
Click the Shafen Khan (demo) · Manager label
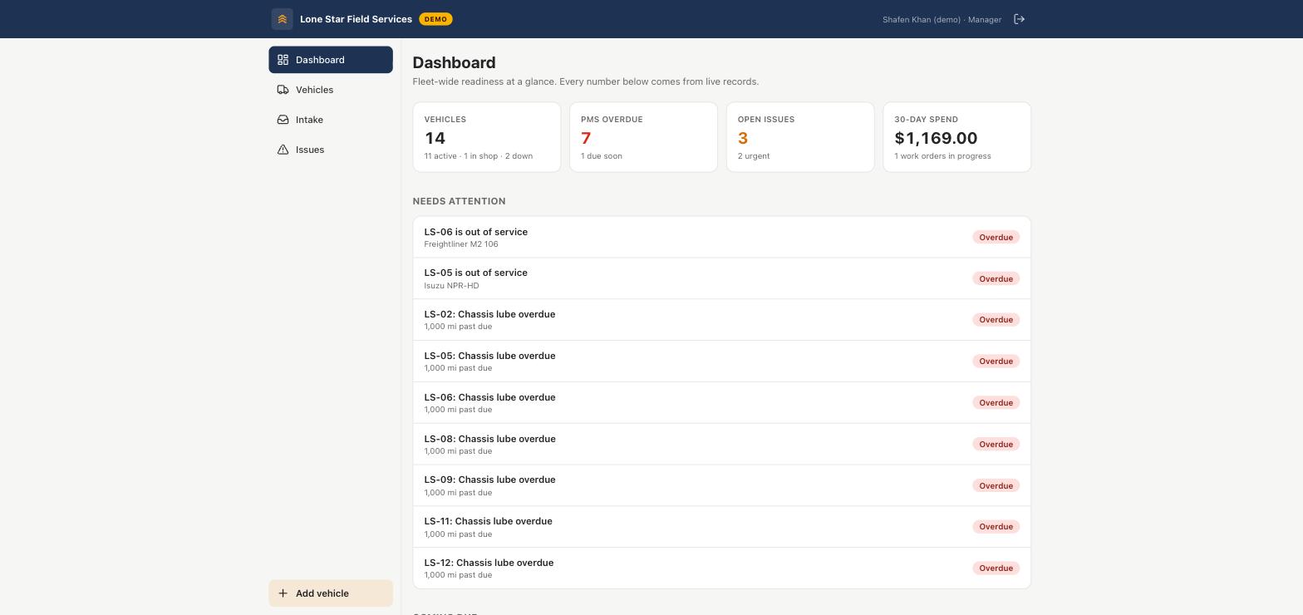click(942, 19)
